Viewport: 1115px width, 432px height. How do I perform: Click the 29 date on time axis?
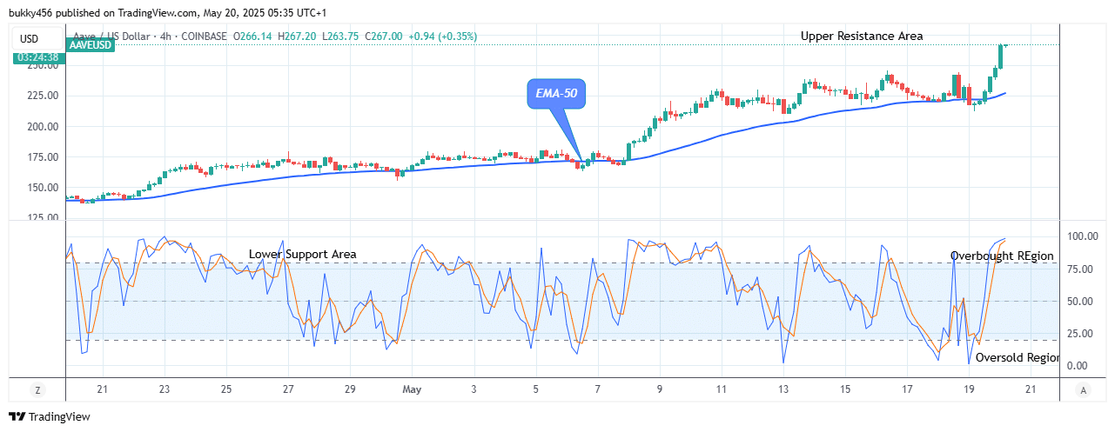[350, 389]
